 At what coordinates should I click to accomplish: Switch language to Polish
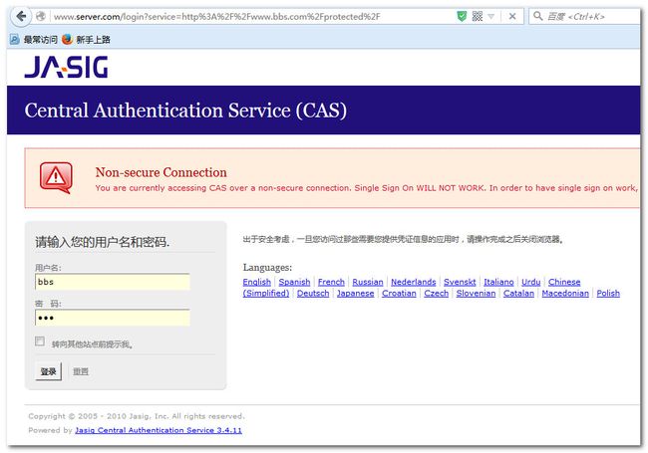(608, 293)
